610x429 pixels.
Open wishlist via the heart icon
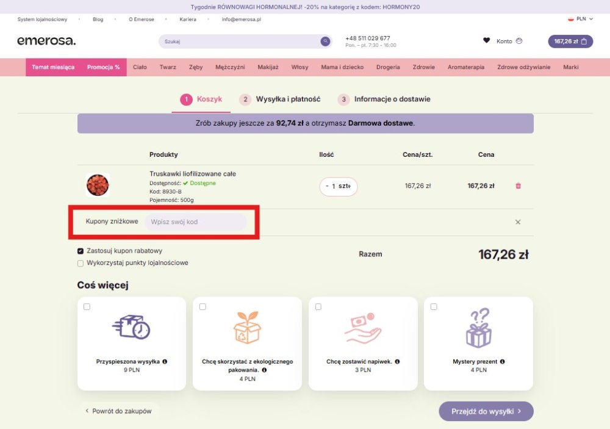[486, 41]
